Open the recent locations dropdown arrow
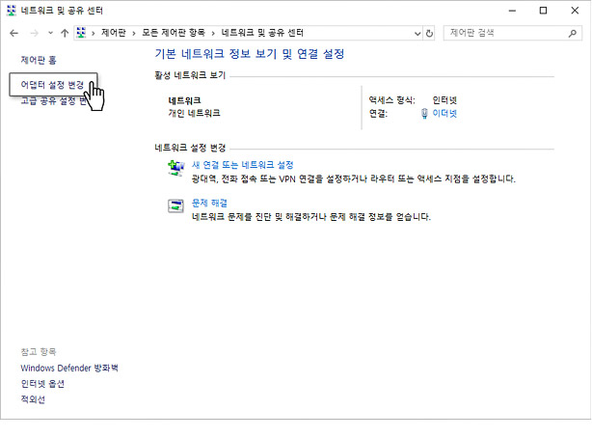592x438 pixels. point(49,33)
